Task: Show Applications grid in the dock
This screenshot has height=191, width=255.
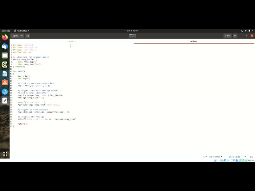Action: click(x=5, y=154)
